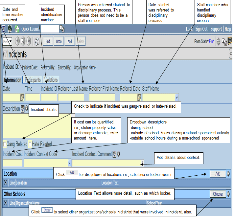Viewport: 234px width, 219px height.
Task: Click the Incident Context Comment field
Action: pyautogui.click(x=106, y=163)
